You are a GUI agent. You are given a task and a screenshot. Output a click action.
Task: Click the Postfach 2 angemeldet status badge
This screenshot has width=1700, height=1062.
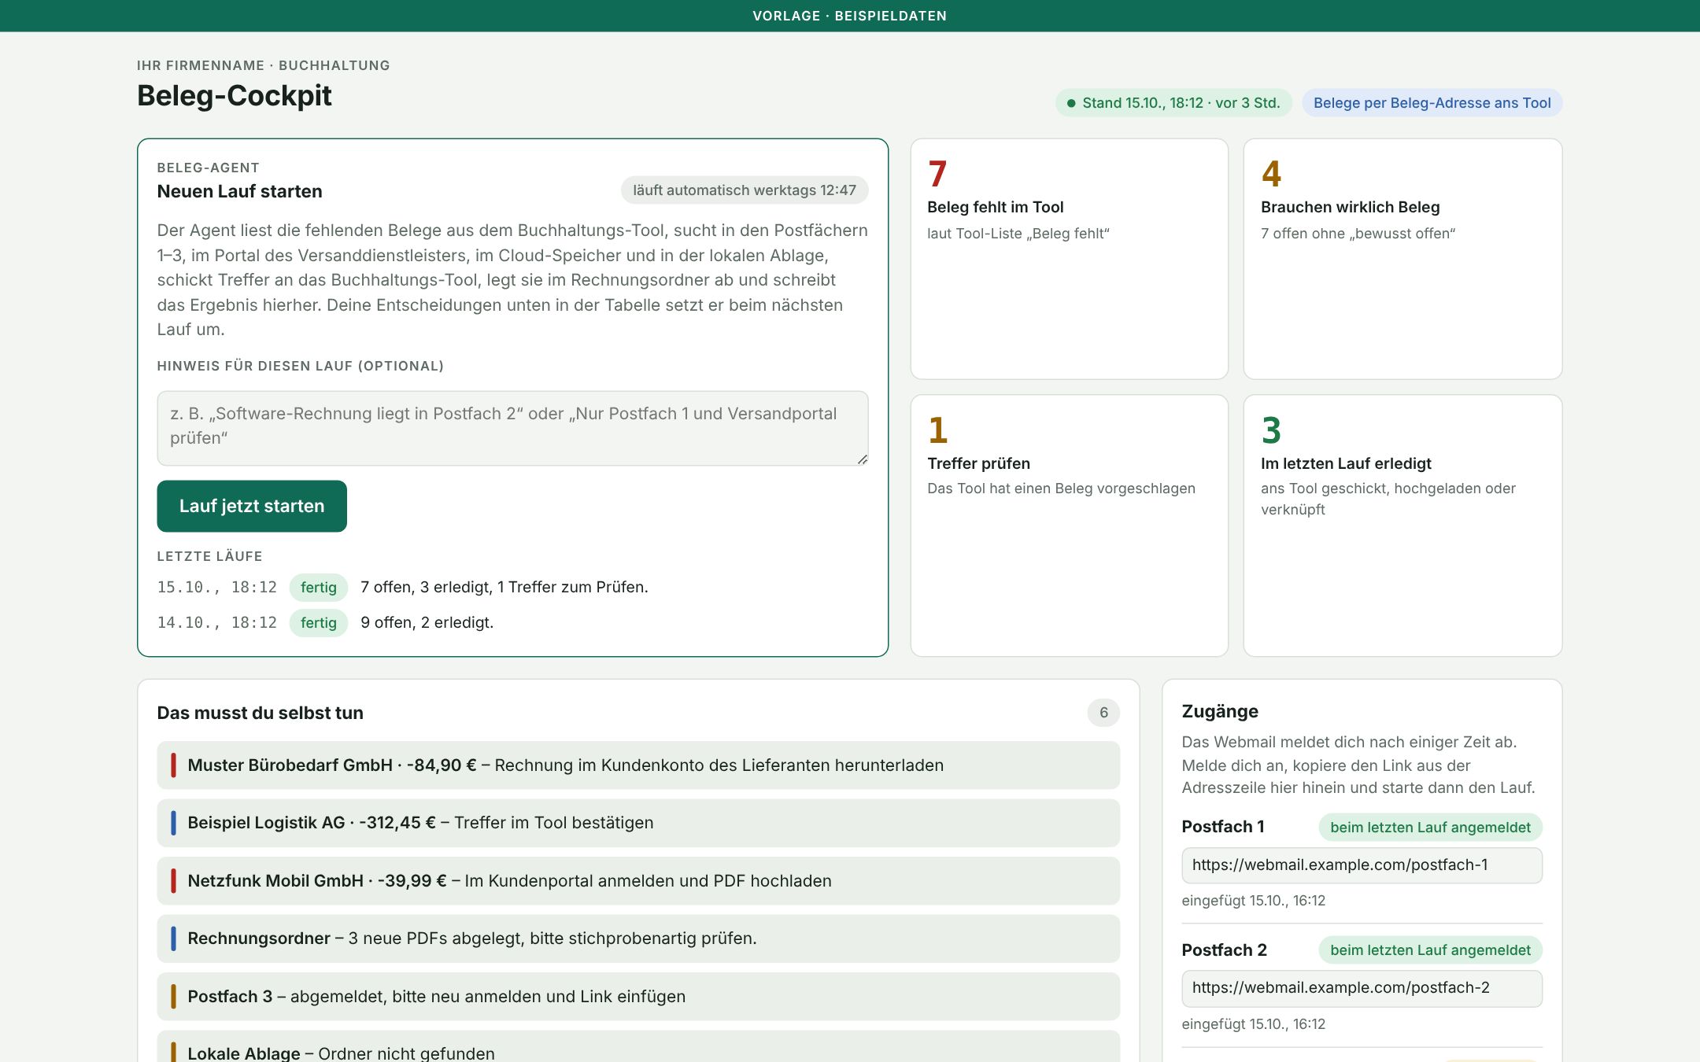[1430, 950]
